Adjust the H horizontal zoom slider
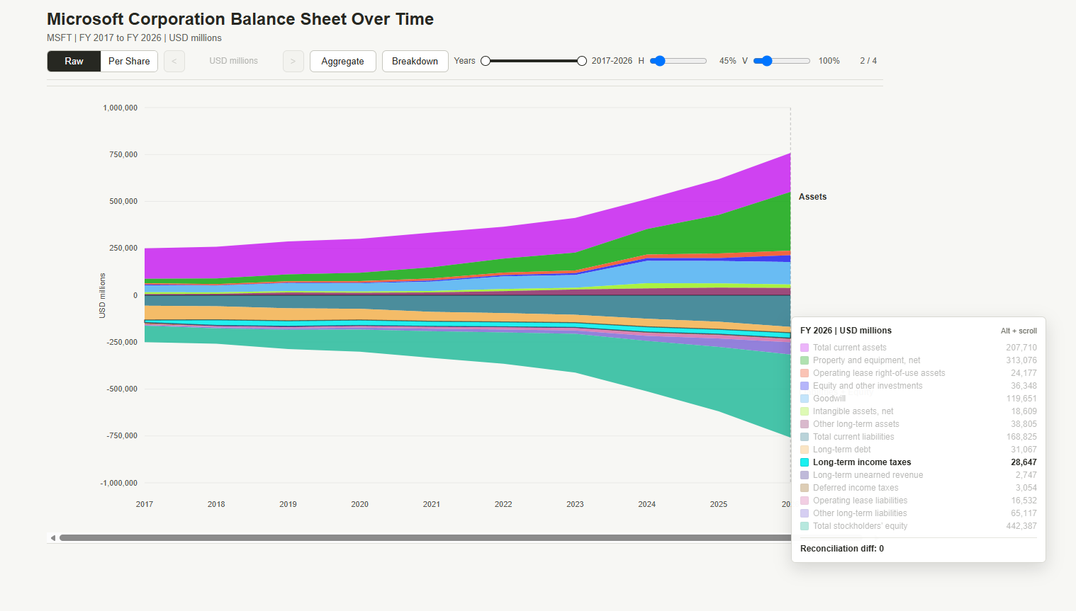 pos(678,61)
